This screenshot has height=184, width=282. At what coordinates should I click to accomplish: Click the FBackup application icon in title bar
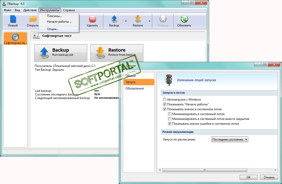[x=4, y=4]
